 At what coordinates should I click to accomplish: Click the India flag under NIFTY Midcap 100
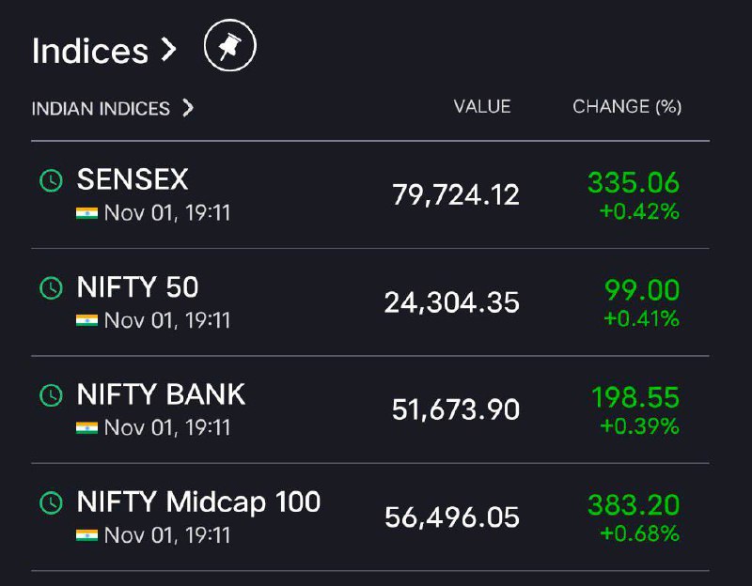coord(86,534)
